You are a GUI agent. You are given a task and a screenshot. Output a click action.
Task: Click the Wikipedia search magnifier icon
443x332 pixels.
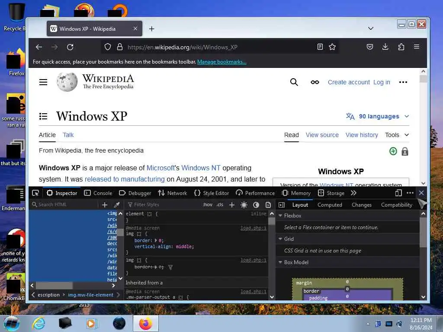tap(294, 82)
